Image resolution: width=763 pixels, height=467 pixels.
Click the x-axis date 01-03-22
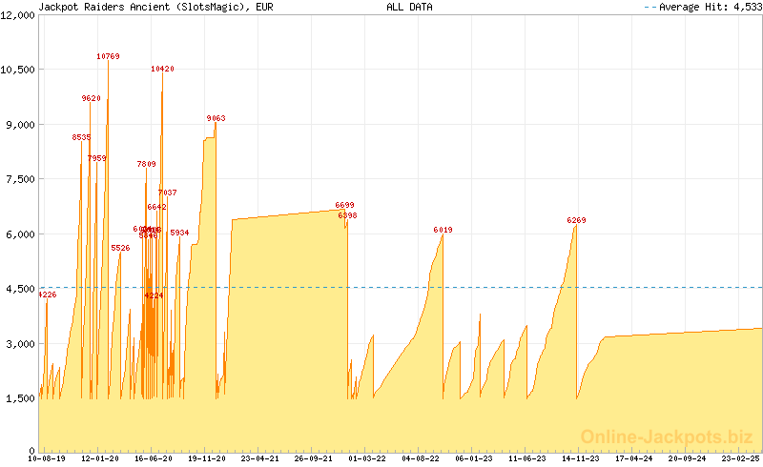tap(367, 458)
